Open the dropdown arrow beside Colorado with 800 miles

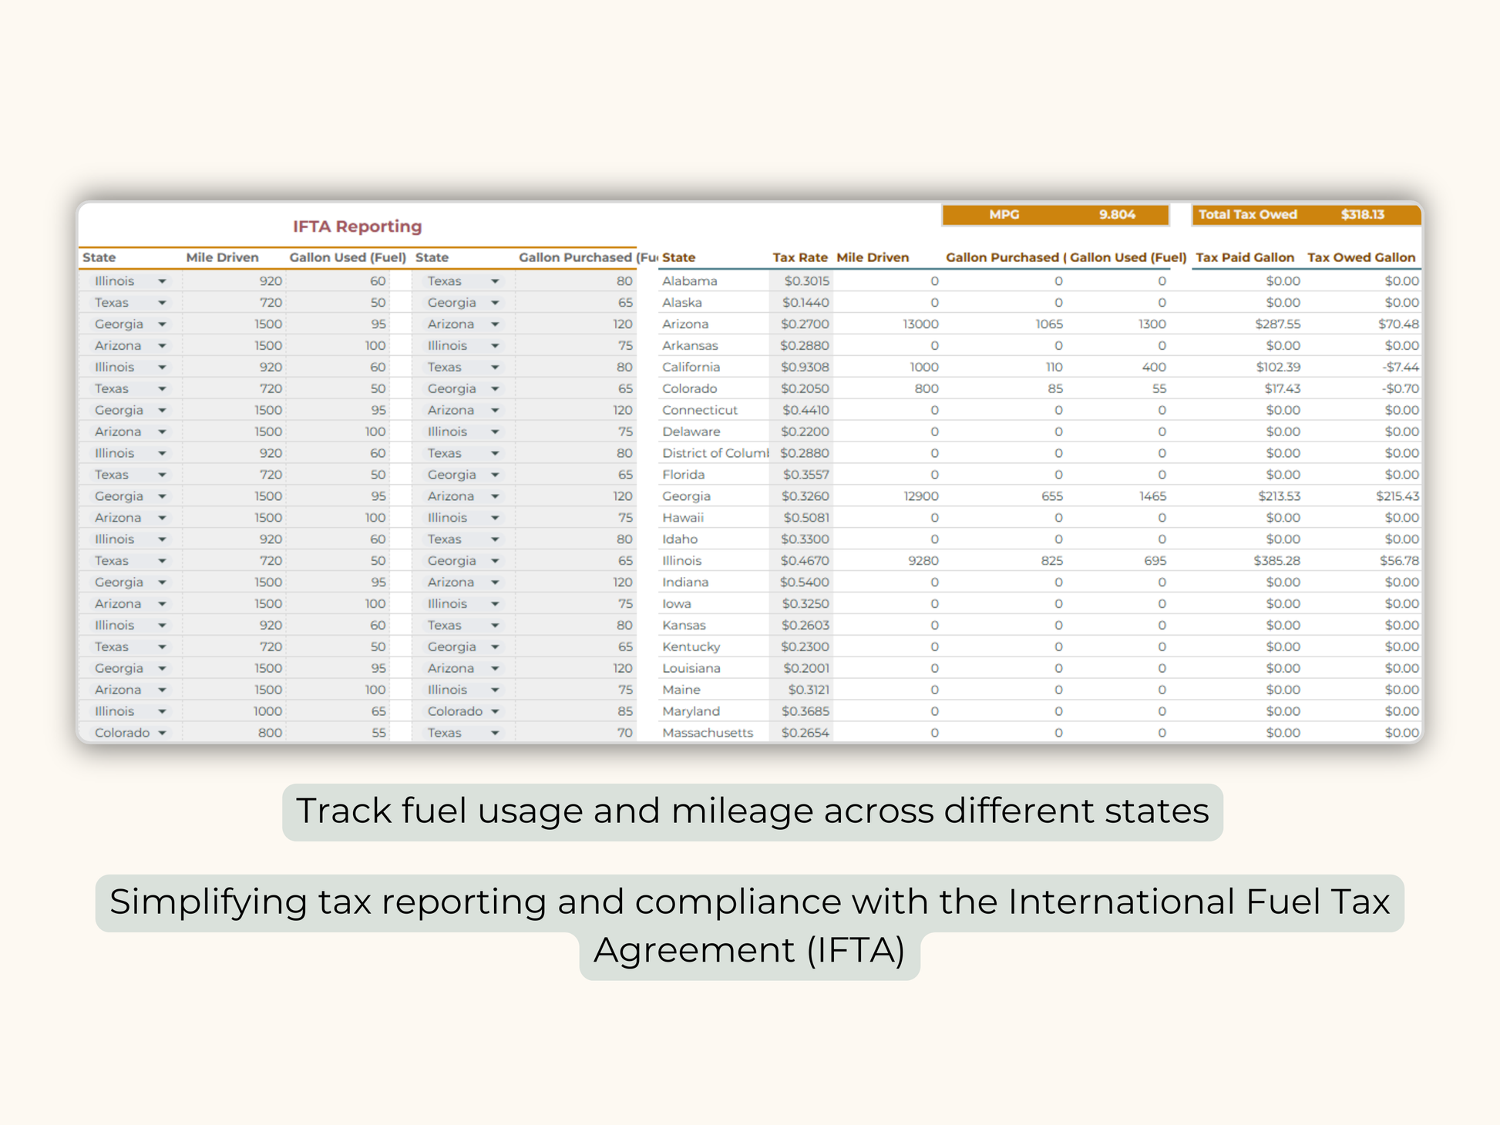[x=162, y=733]
